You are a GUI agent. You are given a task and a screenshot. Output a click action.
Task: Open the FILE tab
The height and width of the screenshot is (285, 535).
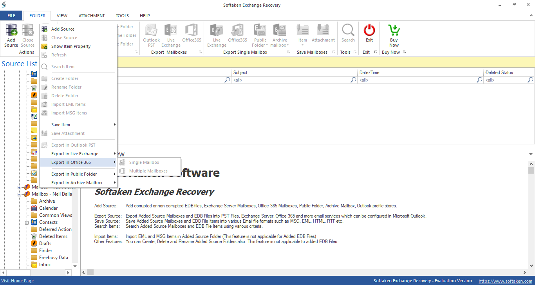tap(11, 16)
